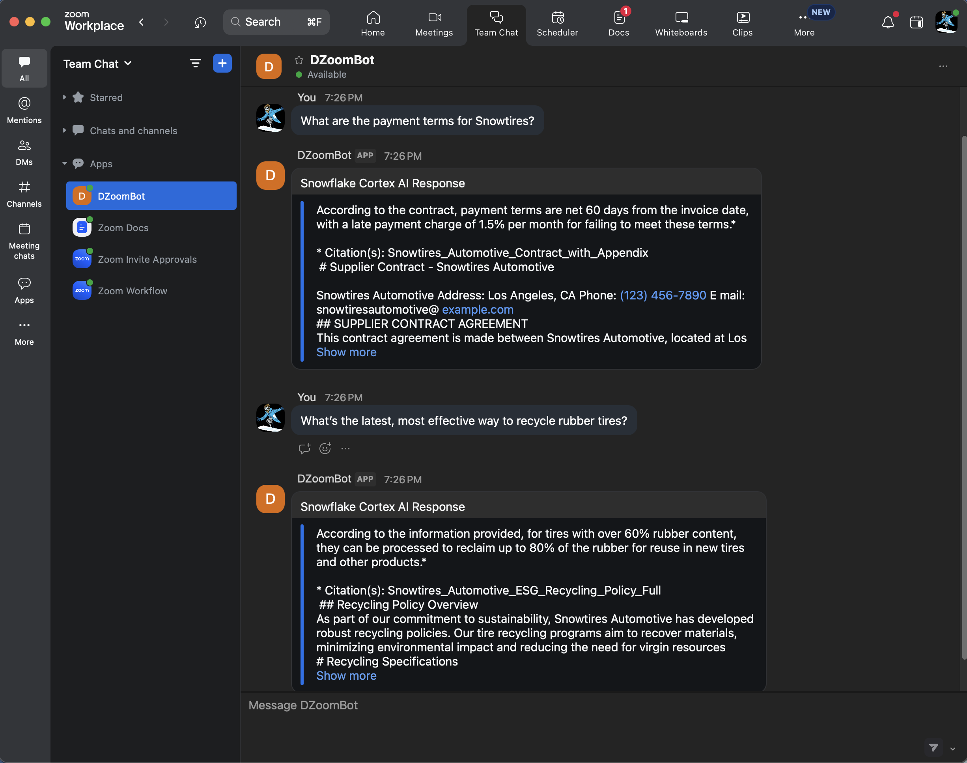This screenshot has width=967, height=763.
Task: Open the history clock icon
Action: (200, 22)
